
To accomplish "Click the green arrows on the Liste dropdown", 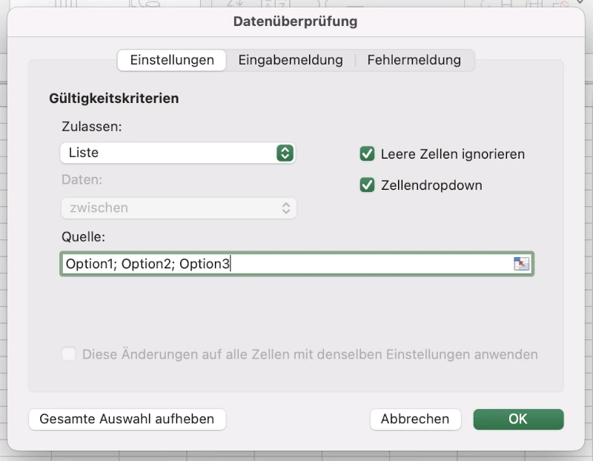I will pos(285,153).
